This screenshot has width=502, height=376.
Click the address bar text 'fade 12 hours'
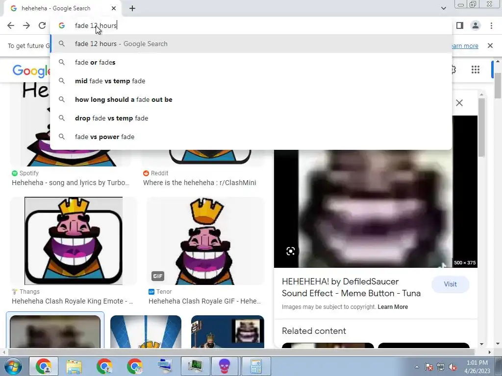[x=96, y=25]
